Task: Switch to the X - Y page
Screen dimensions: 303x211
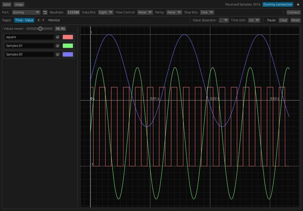Action: (x=41, y=20)
